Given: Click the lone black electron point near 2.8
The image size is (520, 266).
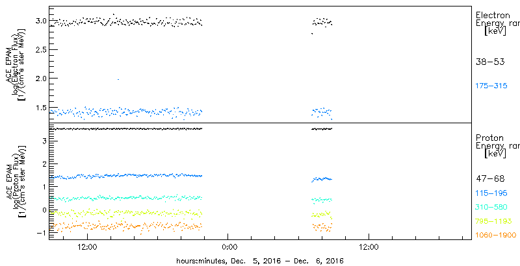Looking at the screenshot, I should point(312,34).
